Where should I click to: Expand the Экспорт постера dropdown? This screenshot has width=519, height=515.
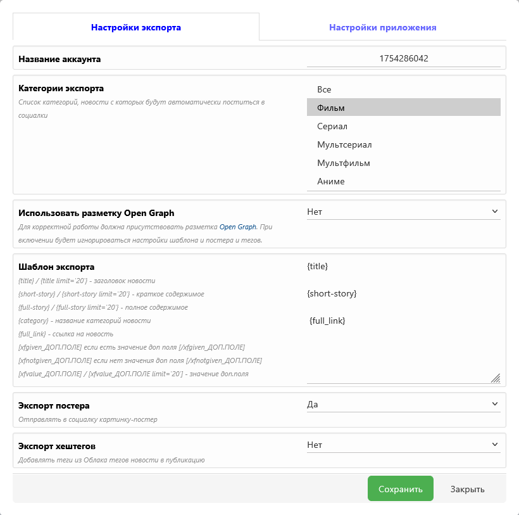(403, 404)
